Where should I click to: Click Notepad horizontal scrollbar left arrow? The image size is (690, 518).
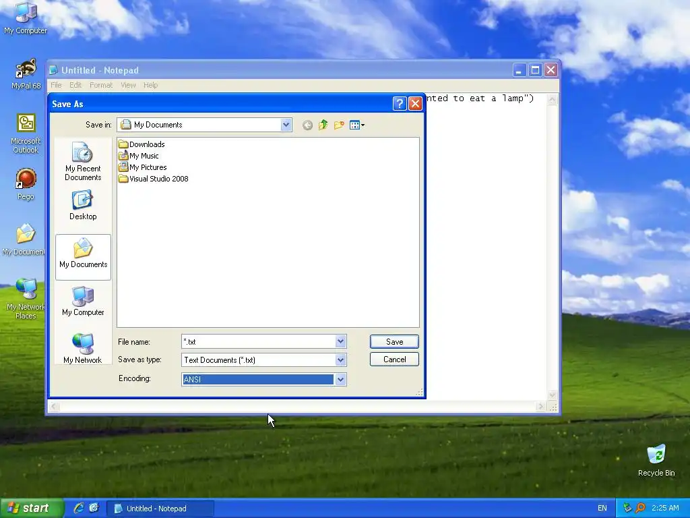pyautogui.click(x=54, y=407)
